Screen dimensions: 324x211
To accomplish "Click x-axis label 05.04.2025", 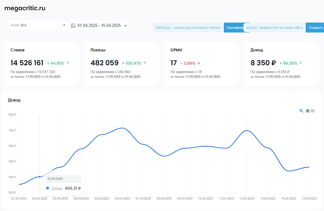I will pos(102,198).
